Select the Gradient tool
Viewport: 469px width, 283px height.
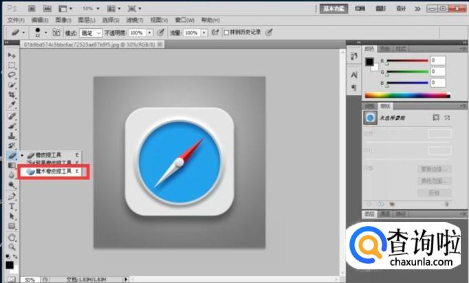(x=12, y=166)
